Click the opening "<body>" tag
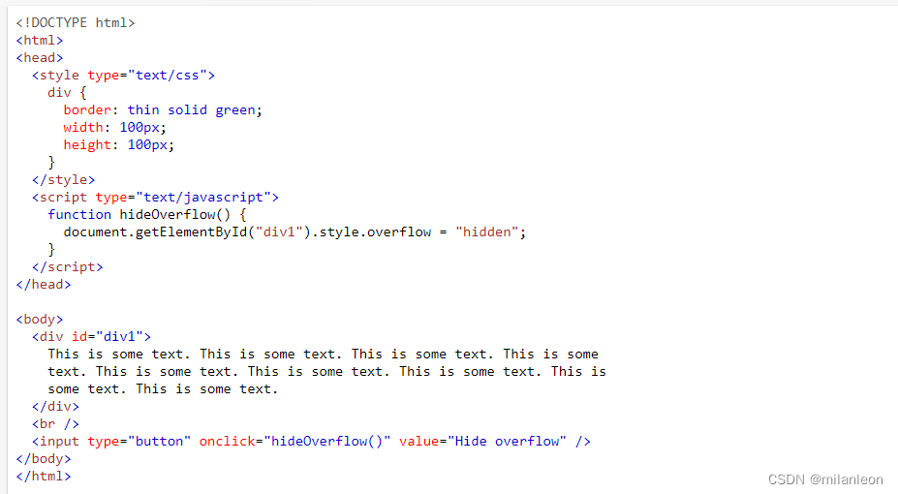 click(x=40, y=320)
